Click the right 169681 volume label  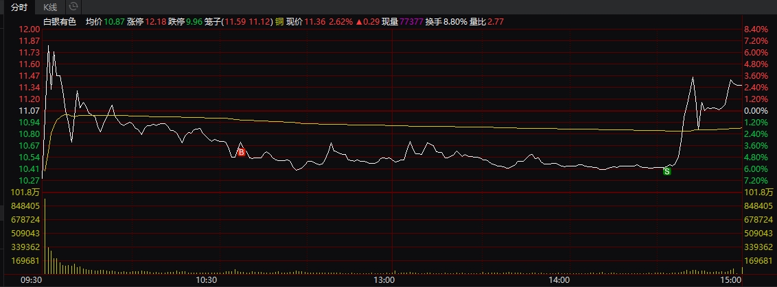click(758, 260)
